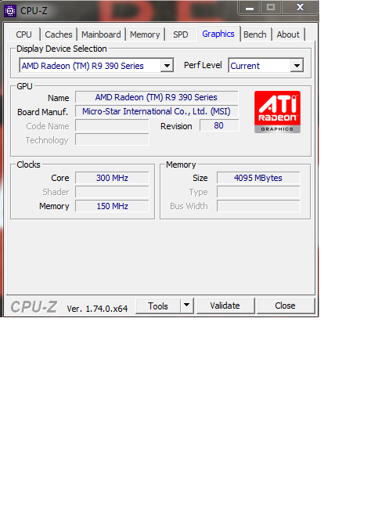This screenshot has width=371, height=528.
Task: Click the Clocks group label
Action: [x=29, y=165]
